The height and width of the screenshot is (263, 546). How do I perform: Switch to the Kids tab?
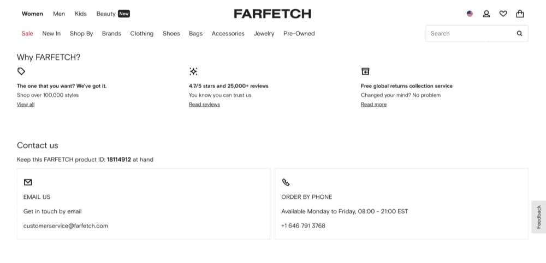point(81,14)
